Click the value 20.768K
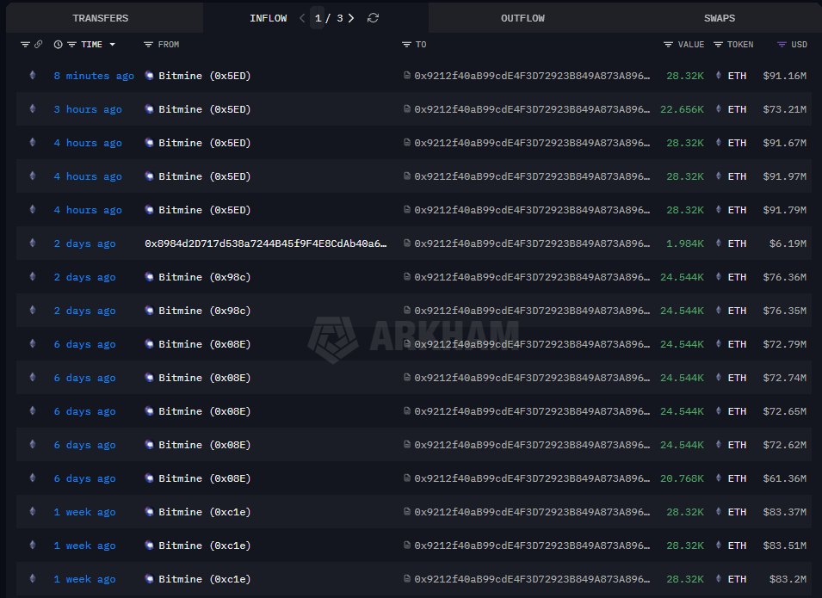The width and height of the screenshot is (822, 598). [x=682, y=478]
